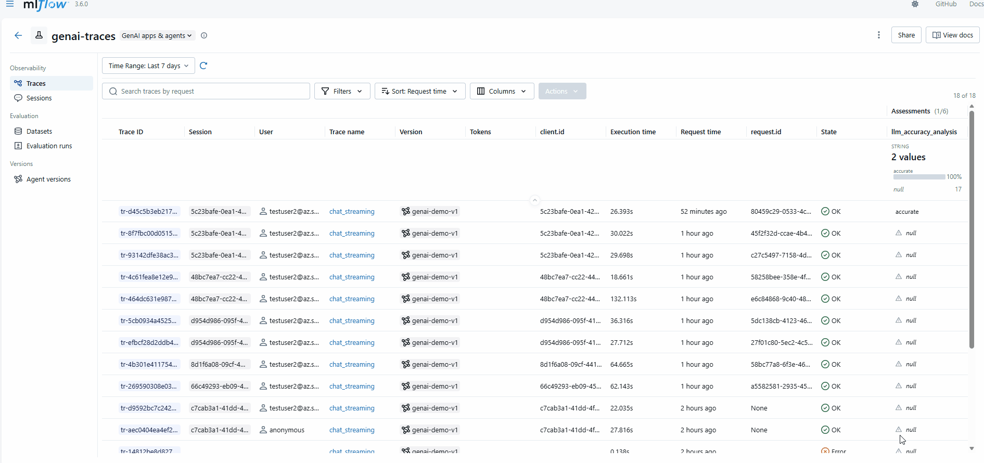Screen dimensions: 984x463
Task: Open the hamburger menu icon
Action: pyautogui.click(x=10, y=4)
